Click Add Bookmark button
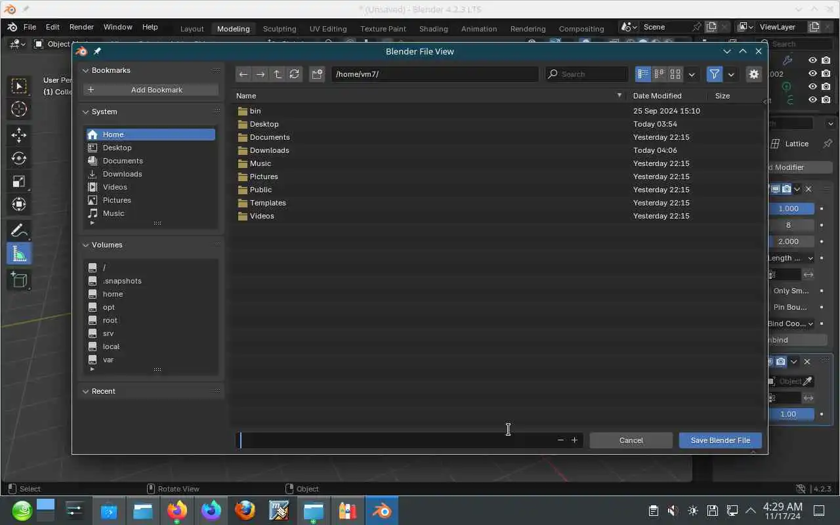Screen dimensions: 840x525 click(151, 90)
